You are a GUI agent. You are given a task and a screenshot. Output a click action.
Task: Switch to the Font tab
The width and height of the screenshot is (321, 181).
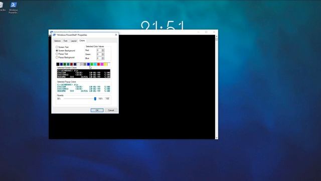coord(65,41)
